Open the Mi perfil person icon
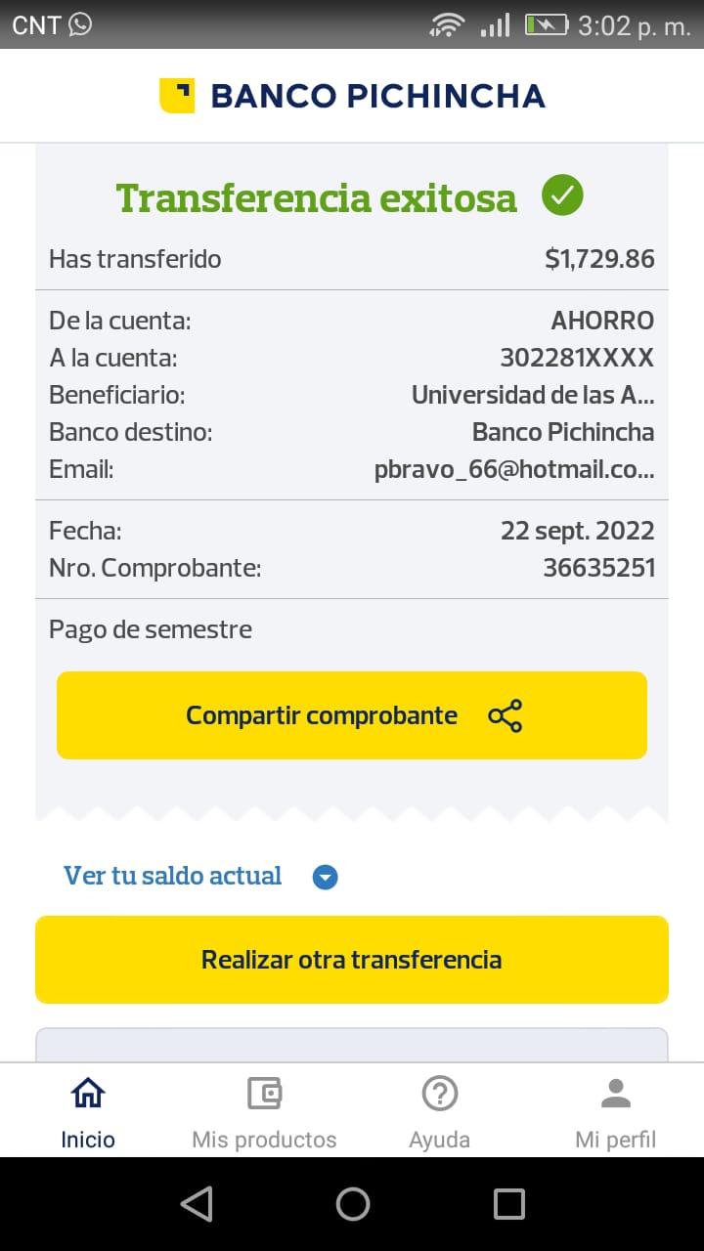704x1251 pixels. (x=616, y=1093)
